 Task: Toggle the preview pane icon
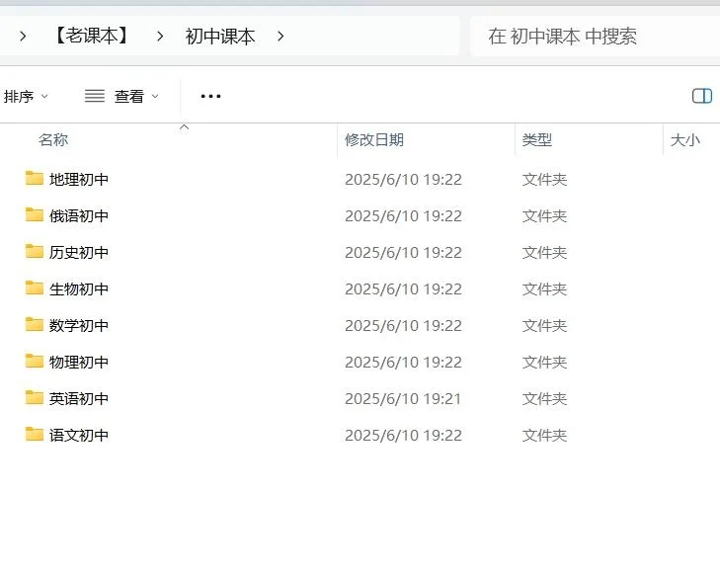701,96
